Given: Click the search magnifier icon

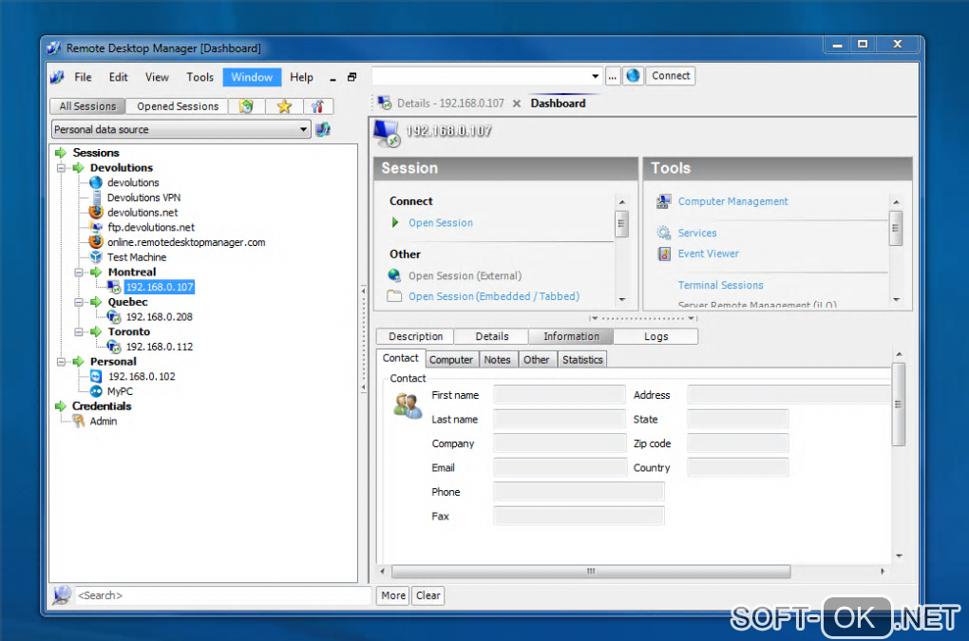Looking at the screenshot, I should click(x=62, y=595).
